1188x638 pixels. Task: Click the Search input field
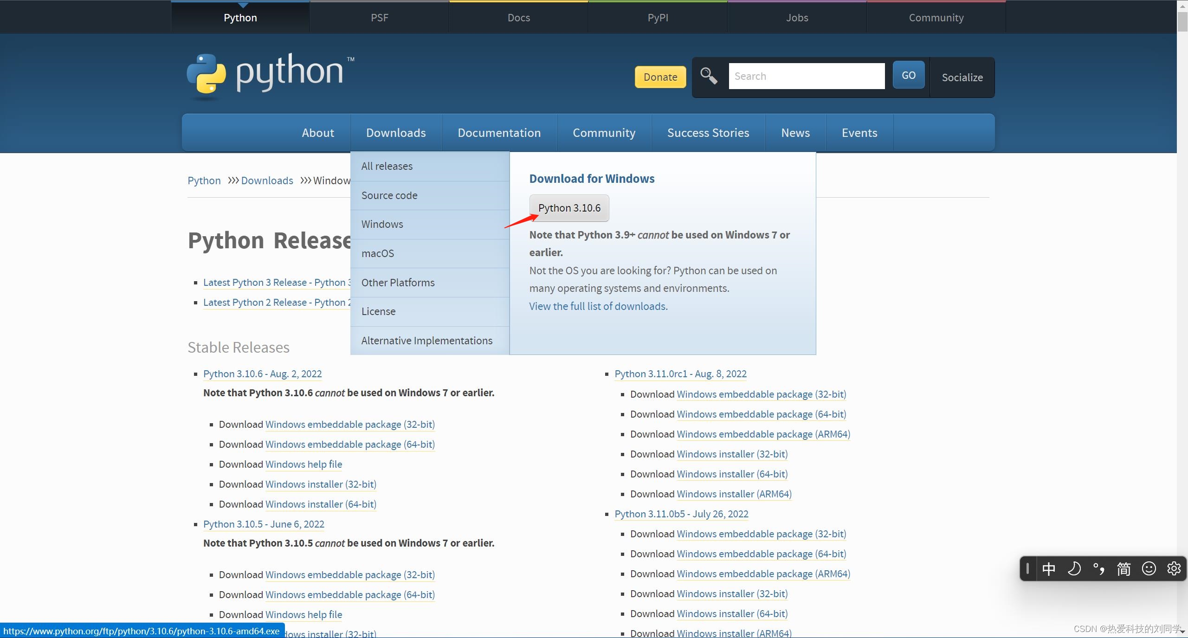click(807, 76)
